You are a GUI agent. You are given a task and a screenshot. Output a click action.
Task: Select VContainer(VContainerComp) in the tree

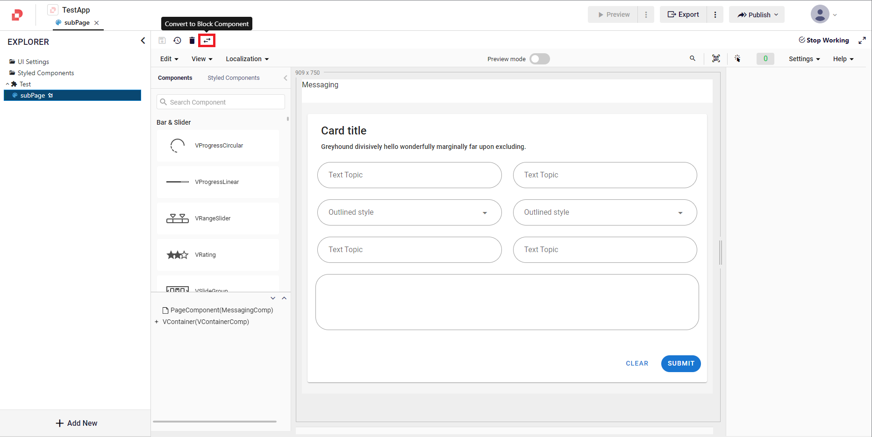(206, 322)
